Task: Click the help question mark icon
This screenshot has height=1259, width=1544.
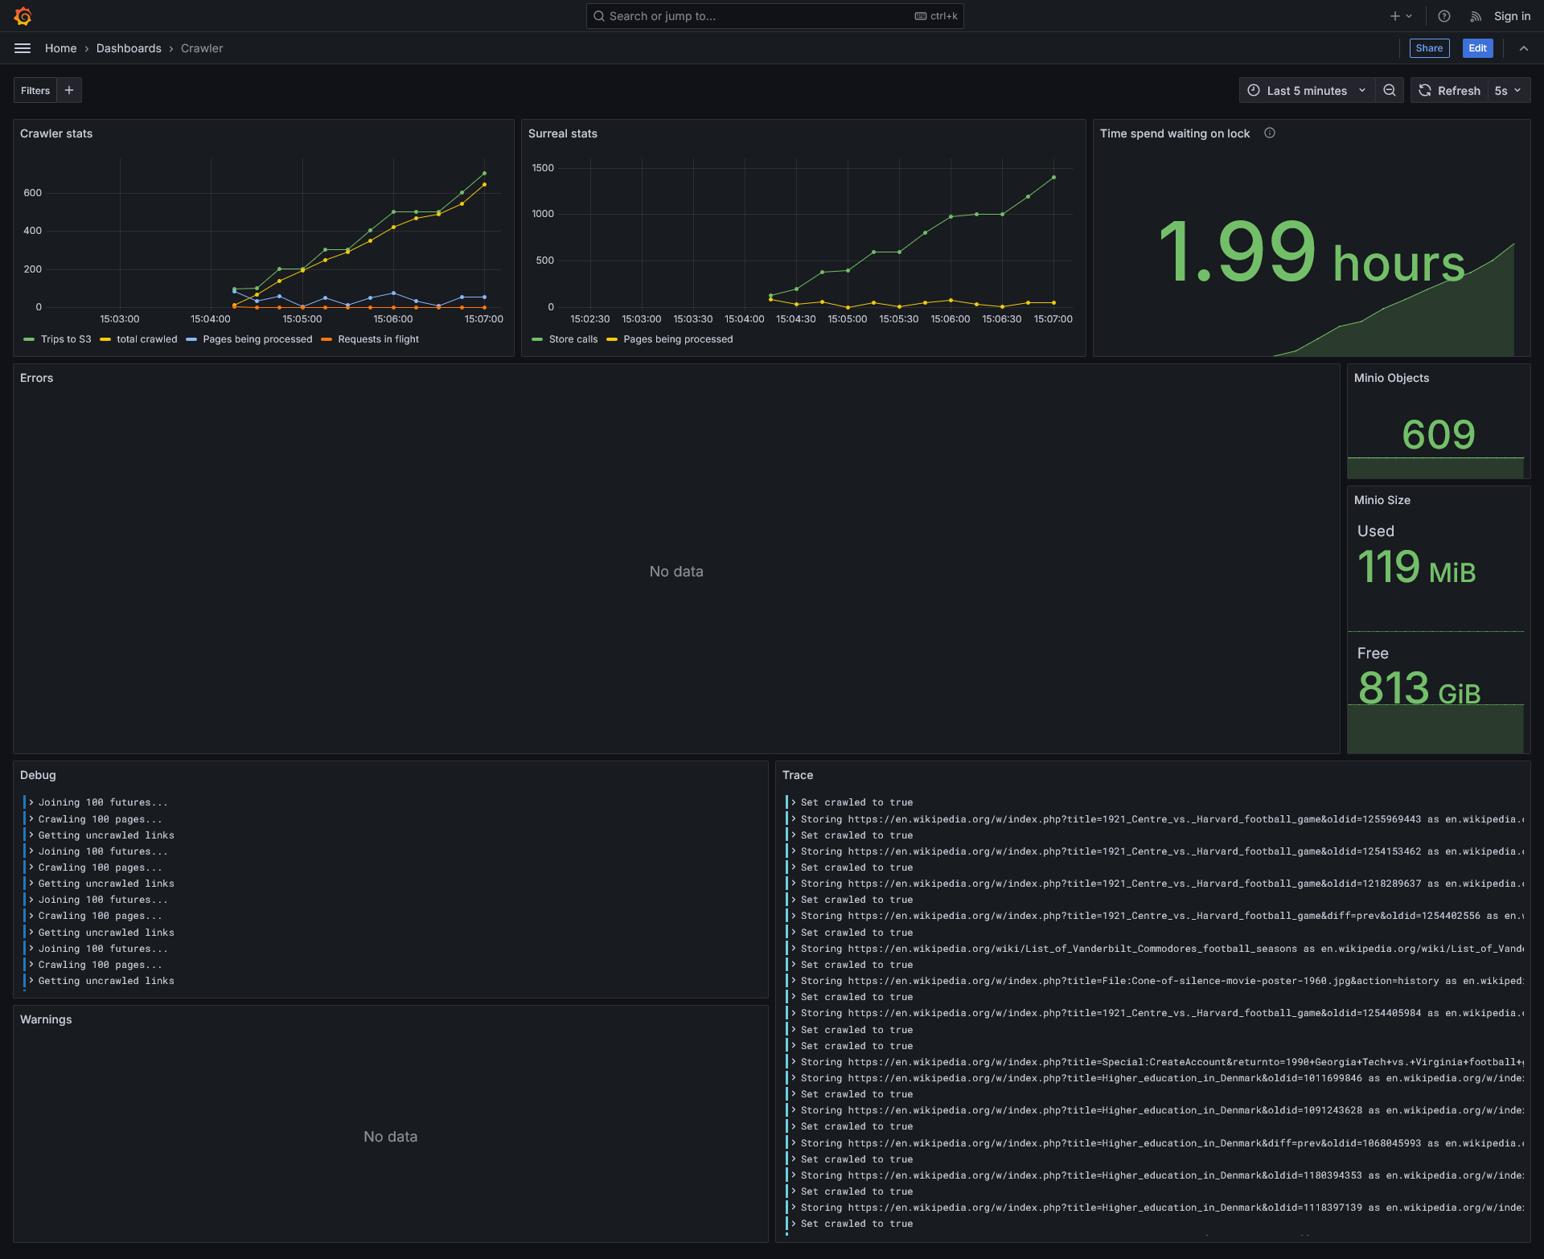Action: tap(1444, 16)
